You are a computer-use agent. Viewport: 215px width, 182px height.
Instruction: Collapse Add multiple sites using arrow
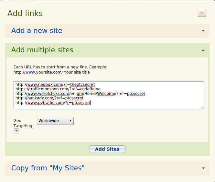pos(203,50)
